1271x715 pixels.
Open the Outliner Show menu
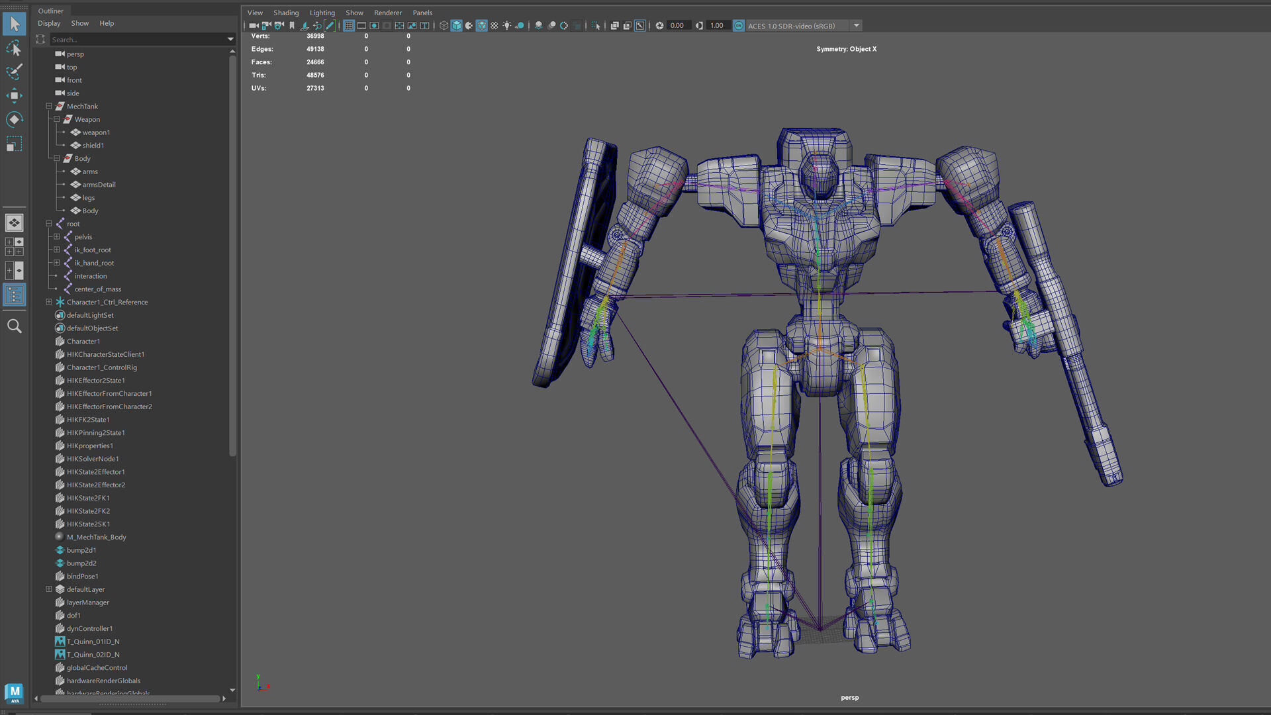tap(80, 23)
